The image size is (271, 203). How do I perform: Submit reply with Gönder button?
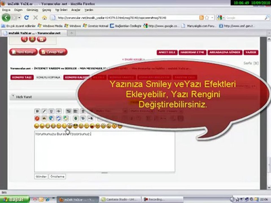click(41, 176)
